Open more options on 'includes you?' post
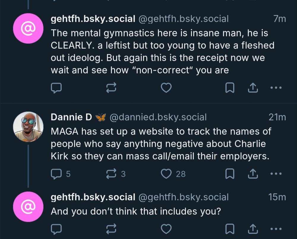Screen dimensions: 297x239 tap(276, 229)
